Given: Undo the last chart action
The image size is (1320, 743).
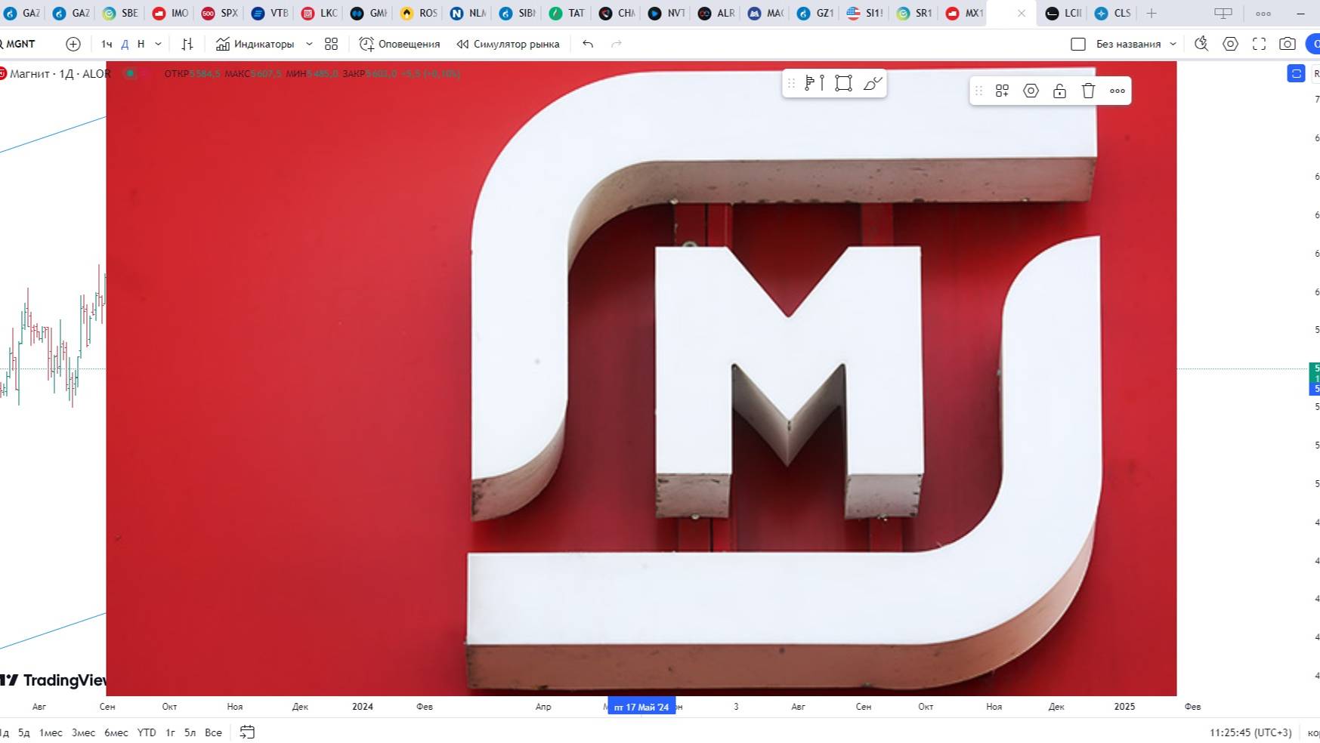Looking at the screenshot, I should [588, 44].
